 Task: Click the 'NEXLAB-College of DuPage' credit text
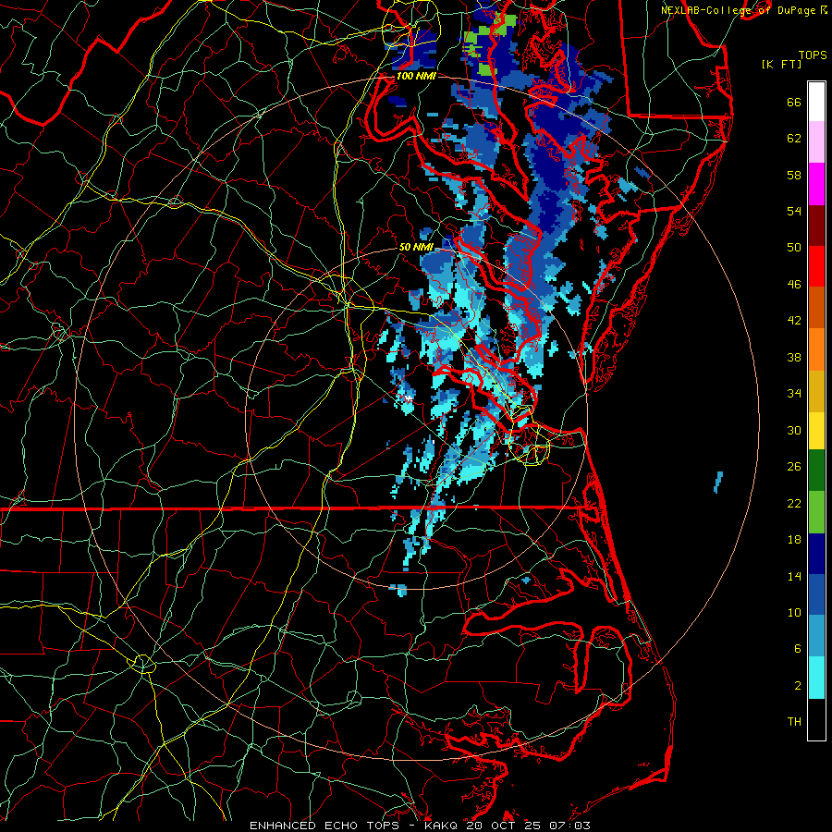(x=739, y=10)
